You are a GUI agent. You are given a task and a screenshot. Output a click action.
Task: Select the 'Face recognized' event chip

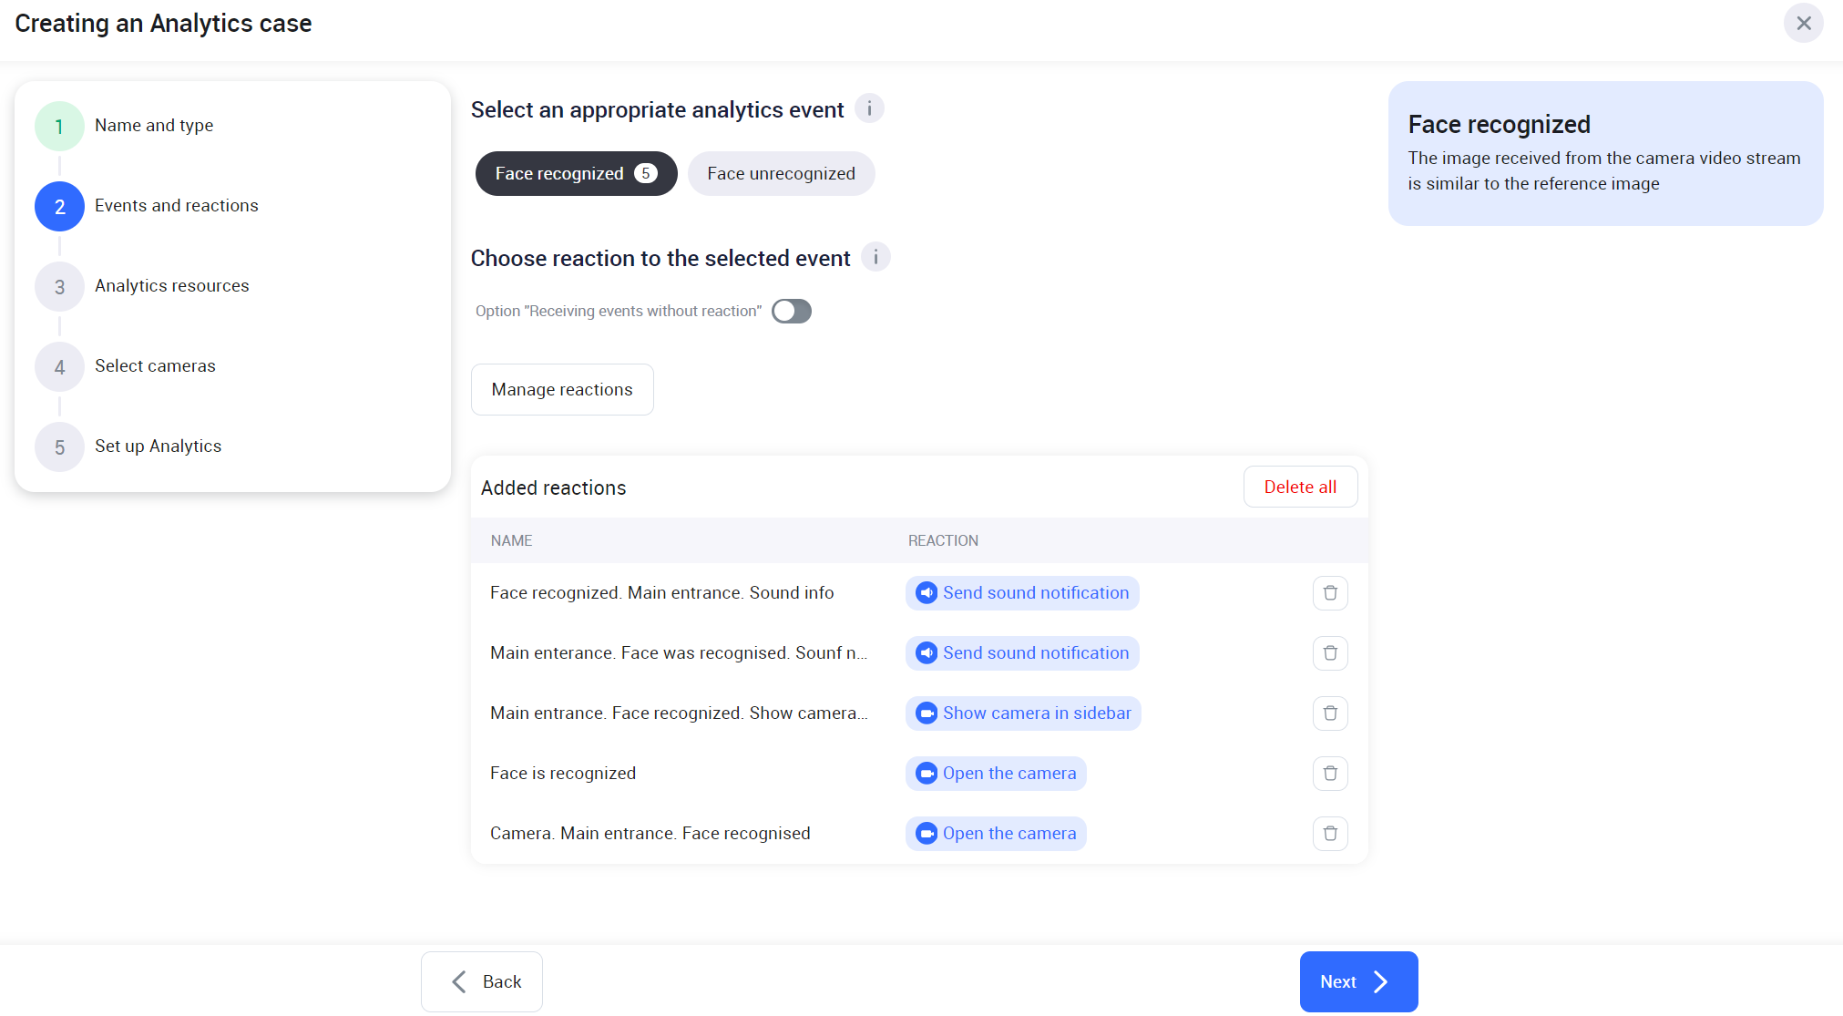click(x=576, y=174)
